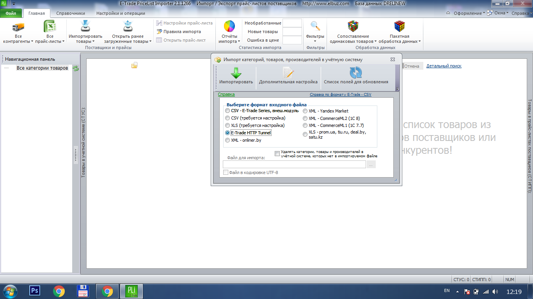Expand Сопоставление одинаковых товаров dropdown arrow
The width and height of the screenshot is (533, 299).
pos(375,41)
